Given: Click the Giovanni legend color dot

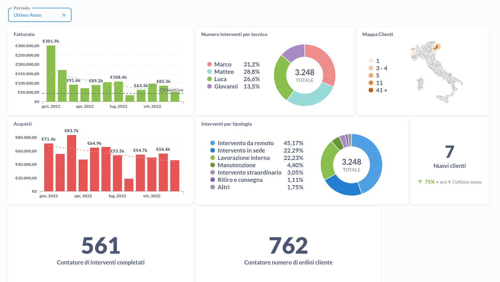Looking at the screenshot, I should [x=209, y=86].
